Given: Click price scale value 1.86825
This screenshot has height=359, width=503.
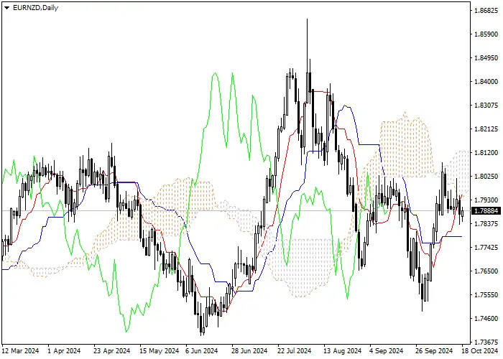Looking at the screenshot, I should pos(486,11).
